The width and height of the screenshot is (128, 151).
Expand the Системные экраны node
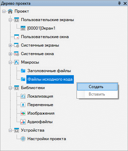click(x=10, y=46)
